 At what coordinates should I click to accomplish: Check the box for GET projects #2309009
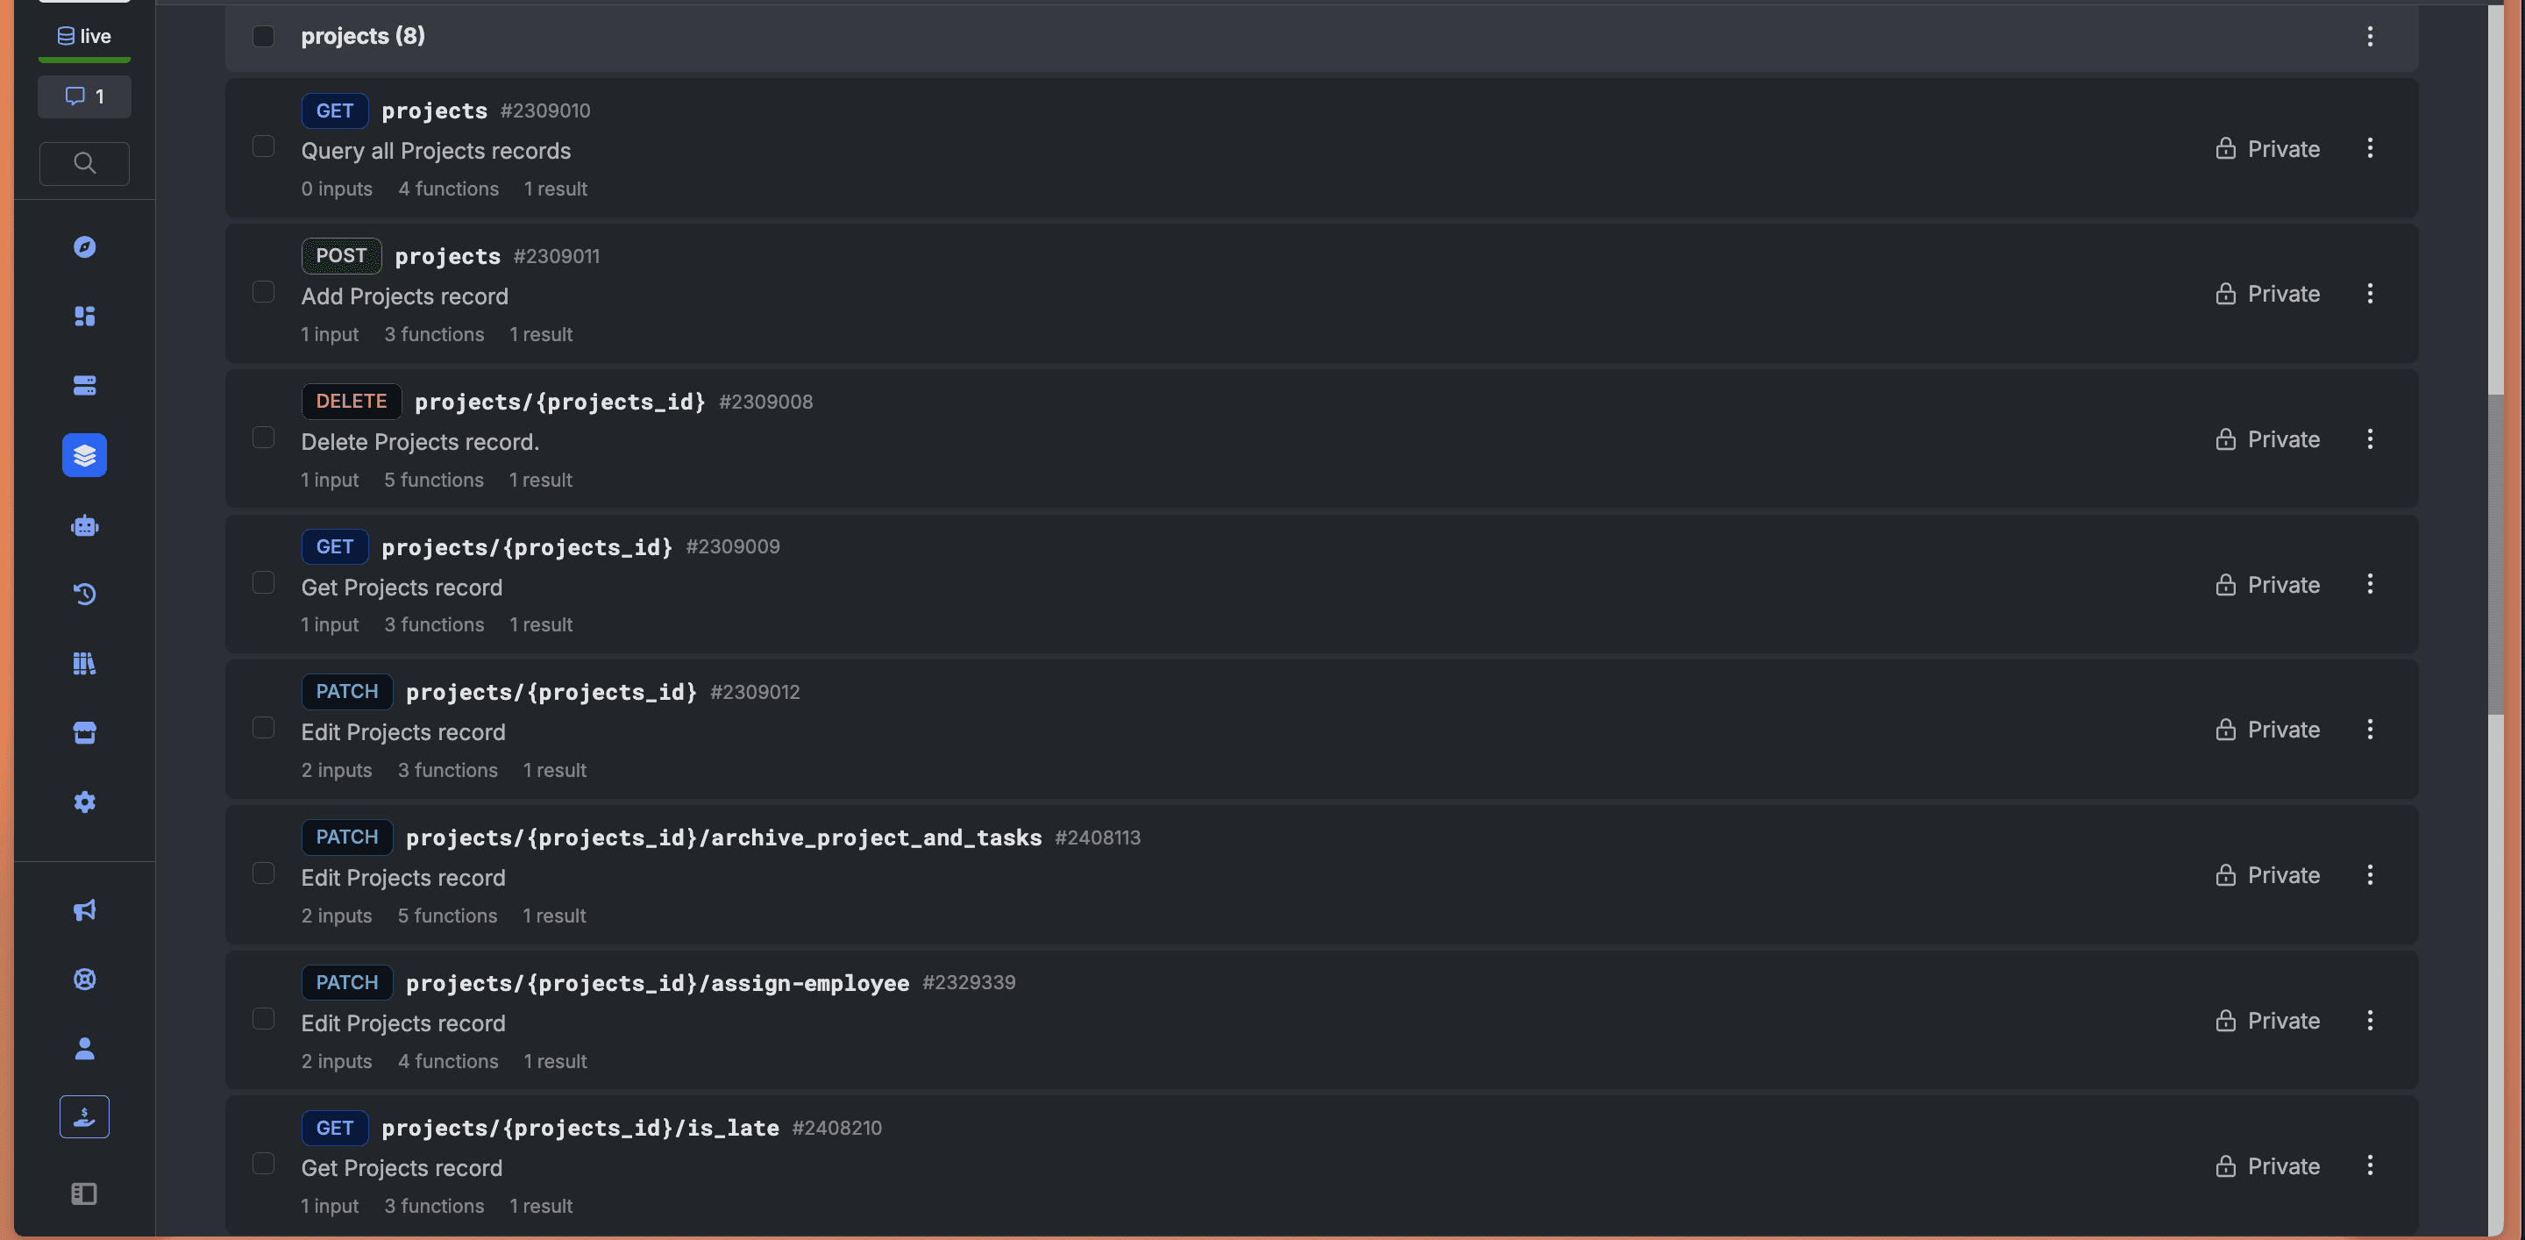(263, 582)
